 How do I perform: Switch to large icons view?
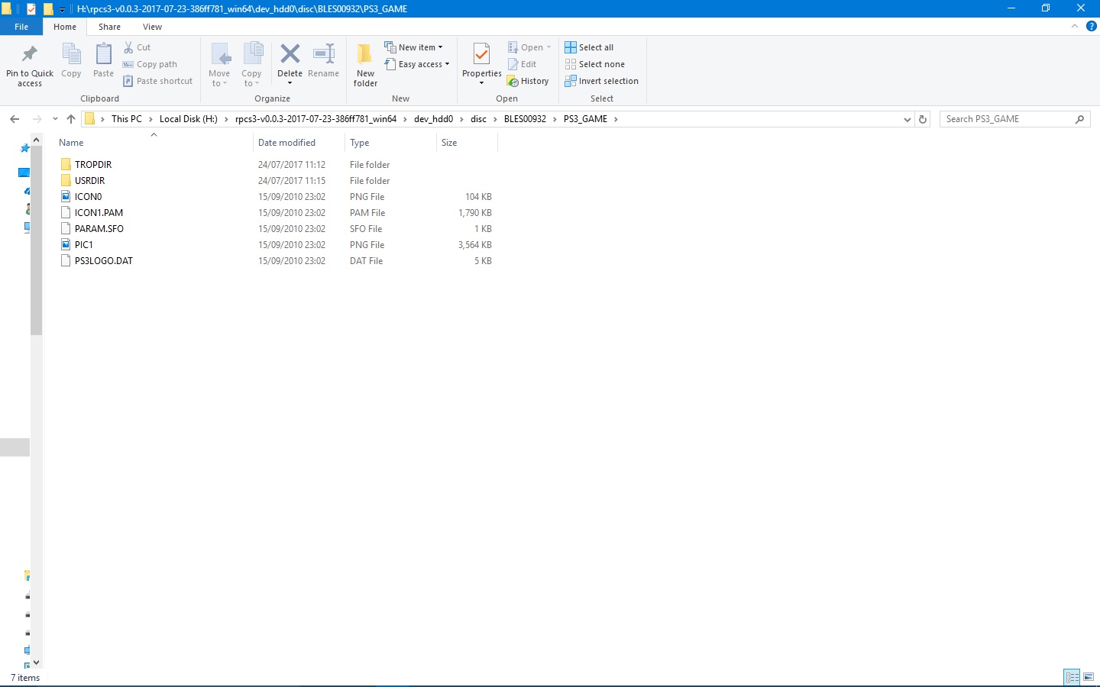click(1089, 677)
